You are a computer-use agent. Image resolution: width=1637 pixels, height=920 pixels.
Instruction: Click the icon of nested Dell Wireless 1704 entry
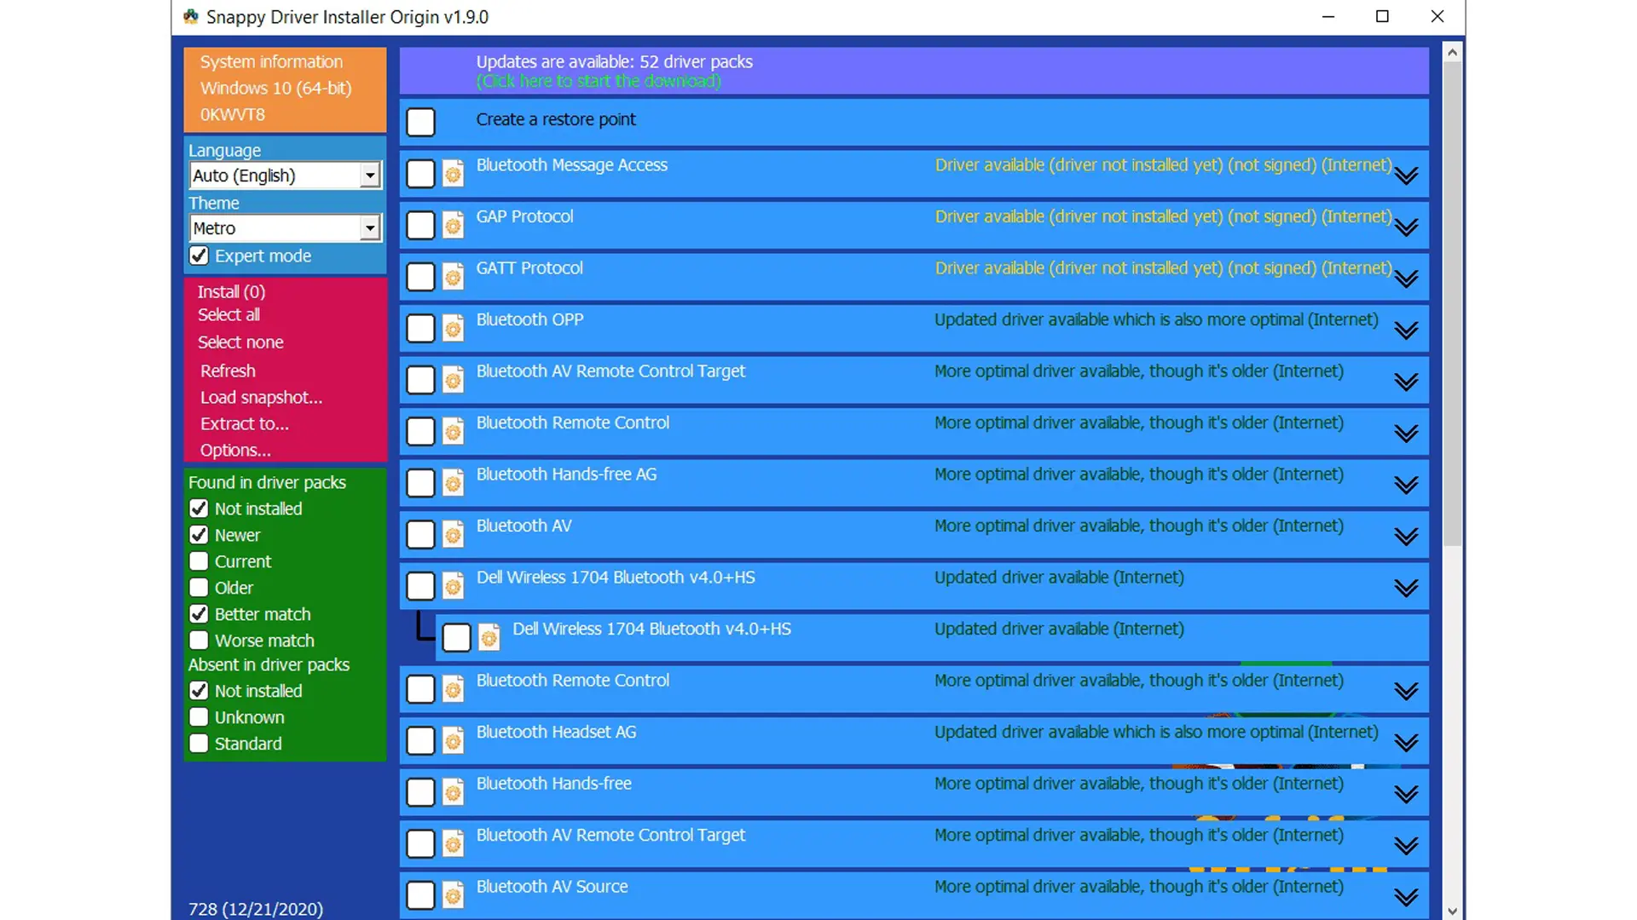[489, 637]
